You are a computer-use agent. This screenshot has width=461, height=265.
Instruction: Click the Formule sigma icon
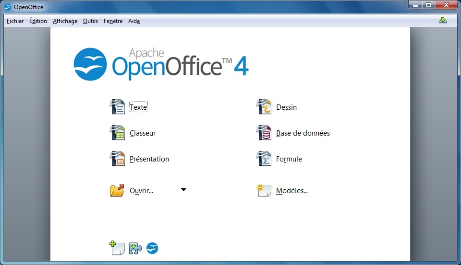coord(264,159)
